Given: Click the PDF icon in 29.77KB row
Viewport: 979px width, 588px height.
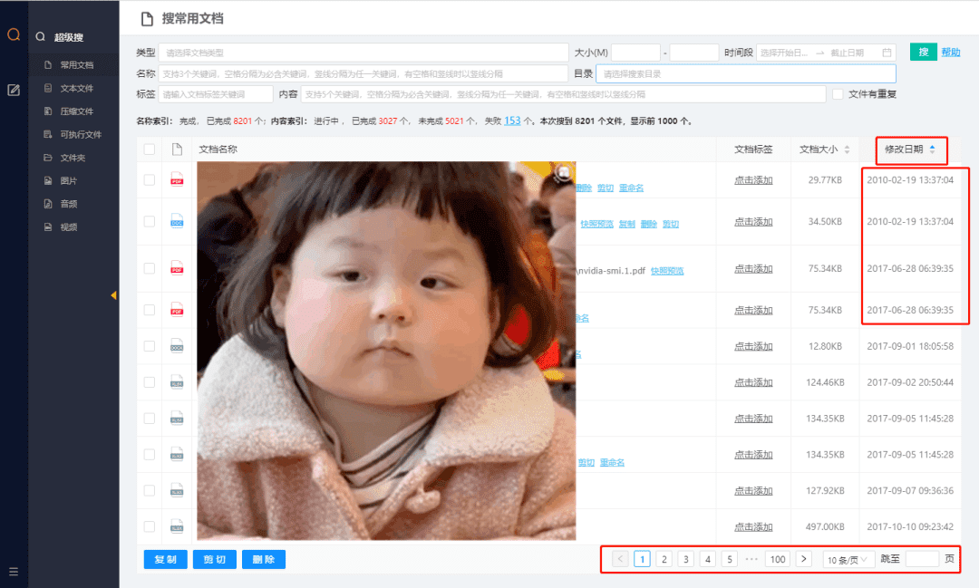Looking at the screenshot, I should 178,179.
